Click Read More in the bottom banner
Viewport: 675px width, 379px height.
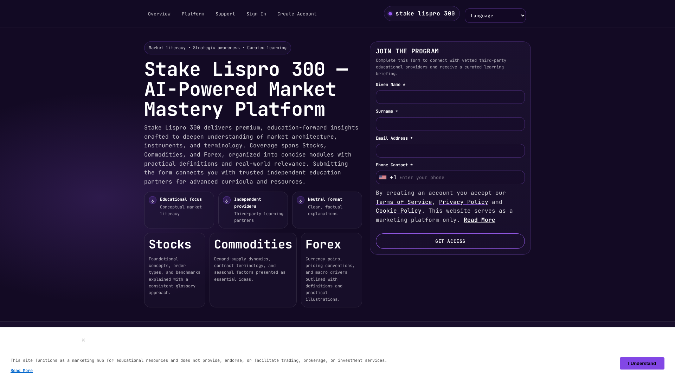21,371
